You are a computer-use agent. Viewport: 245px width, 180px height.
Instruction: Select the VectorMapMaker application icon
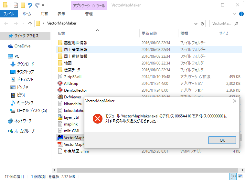(x=60, y=137)
